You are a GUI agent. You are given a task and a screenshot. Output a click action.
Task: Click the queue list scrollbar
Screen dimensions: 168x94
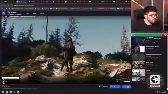[167, 63]
